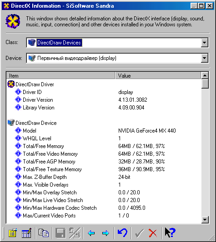Click the floppy disk save icon
Screen dimensions: 216x242
coord(60,233)
